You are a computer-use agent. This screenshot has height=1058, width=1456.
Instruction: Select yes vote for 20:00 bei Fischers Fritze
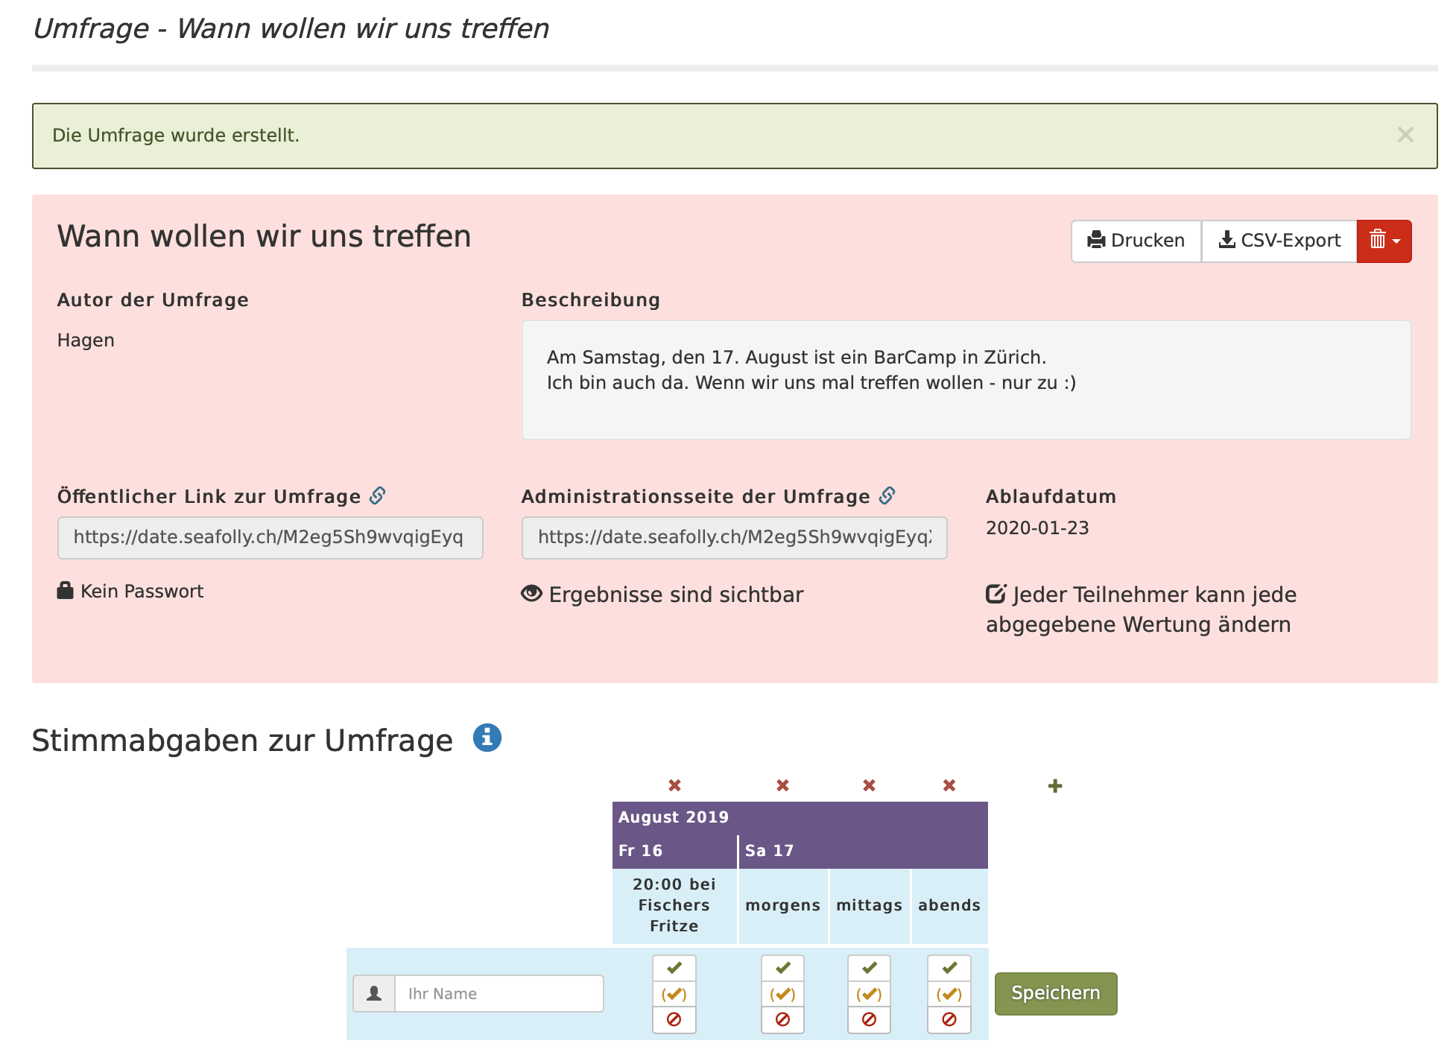pos(674,968)
